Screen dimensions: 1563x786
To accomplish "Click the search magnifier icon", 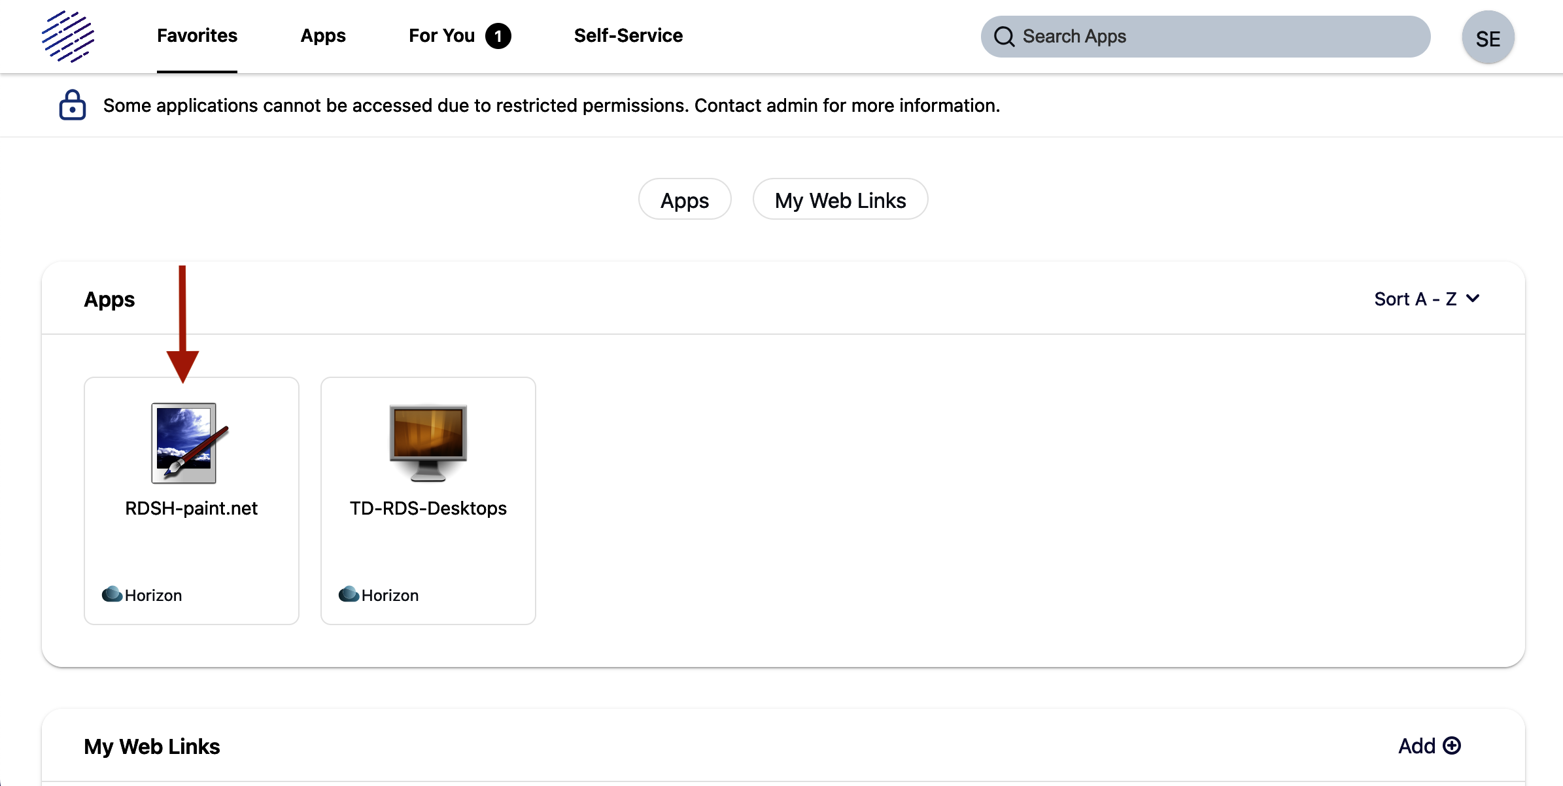I will pyautogui.click(x=1004, y=37).
